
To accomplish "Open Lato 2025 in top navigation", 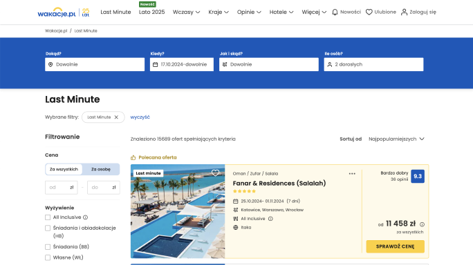I will 151,12.
